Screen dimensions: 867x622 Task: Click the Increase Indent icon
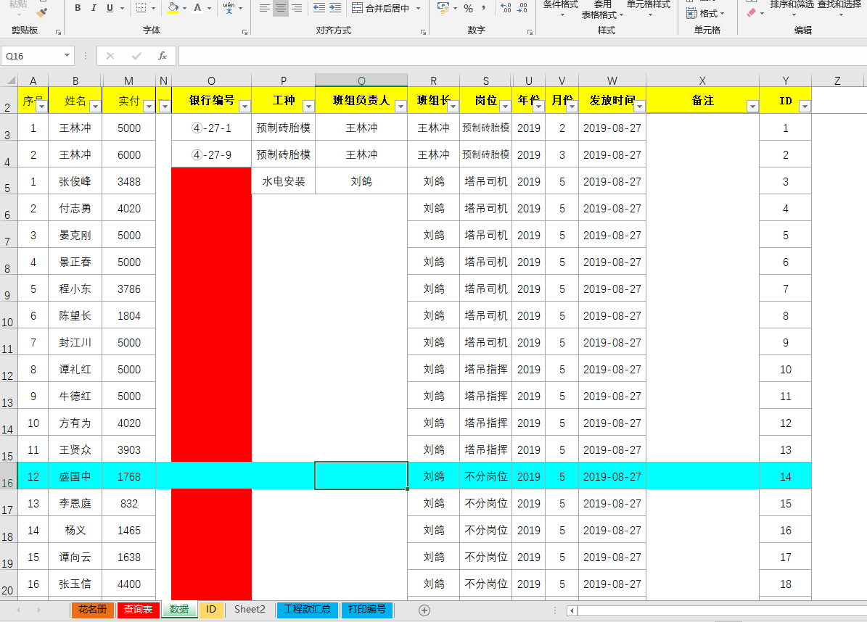click(334, 8)
